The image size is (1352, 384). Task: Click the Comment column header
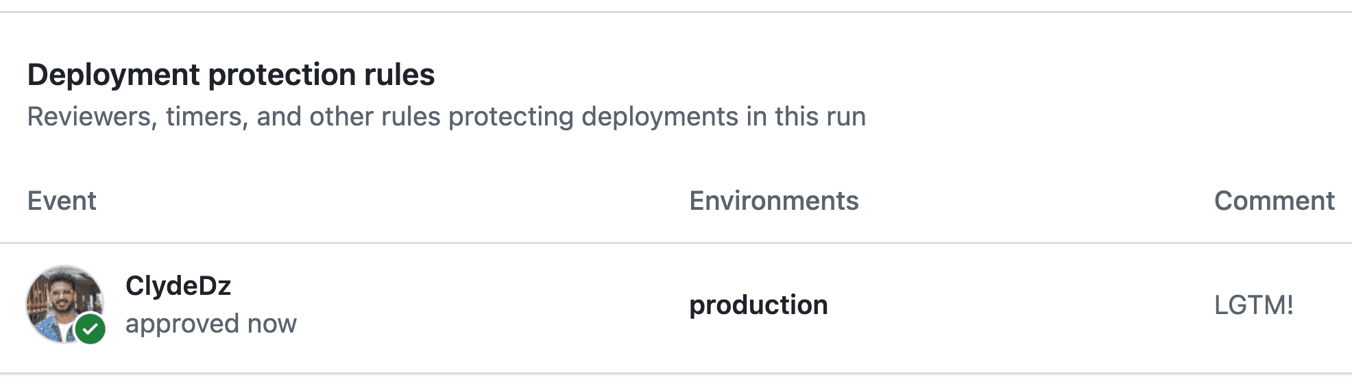(1275, 201)
